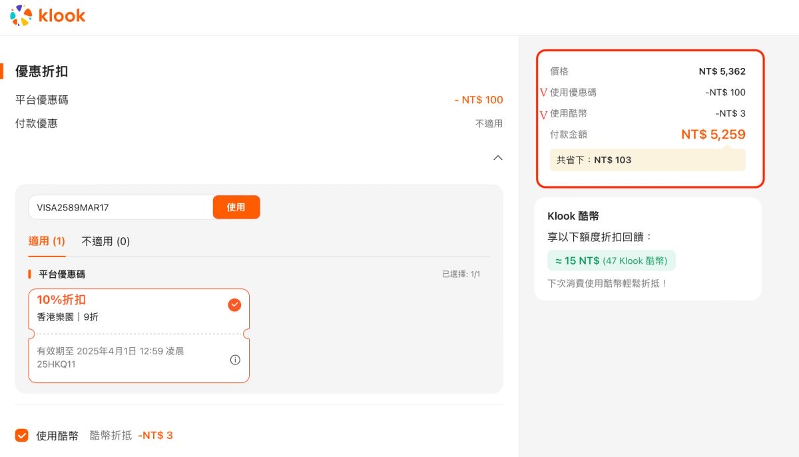
Task: Click the 下次消費使用酷幣輕鬆折抵！ note
Action: [607, 283]
